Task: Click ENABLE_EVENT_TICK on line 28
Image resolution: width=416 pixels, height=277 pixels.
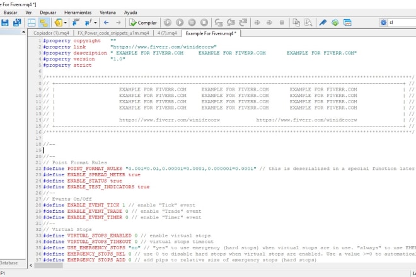Action: click(x=93, y=205)
